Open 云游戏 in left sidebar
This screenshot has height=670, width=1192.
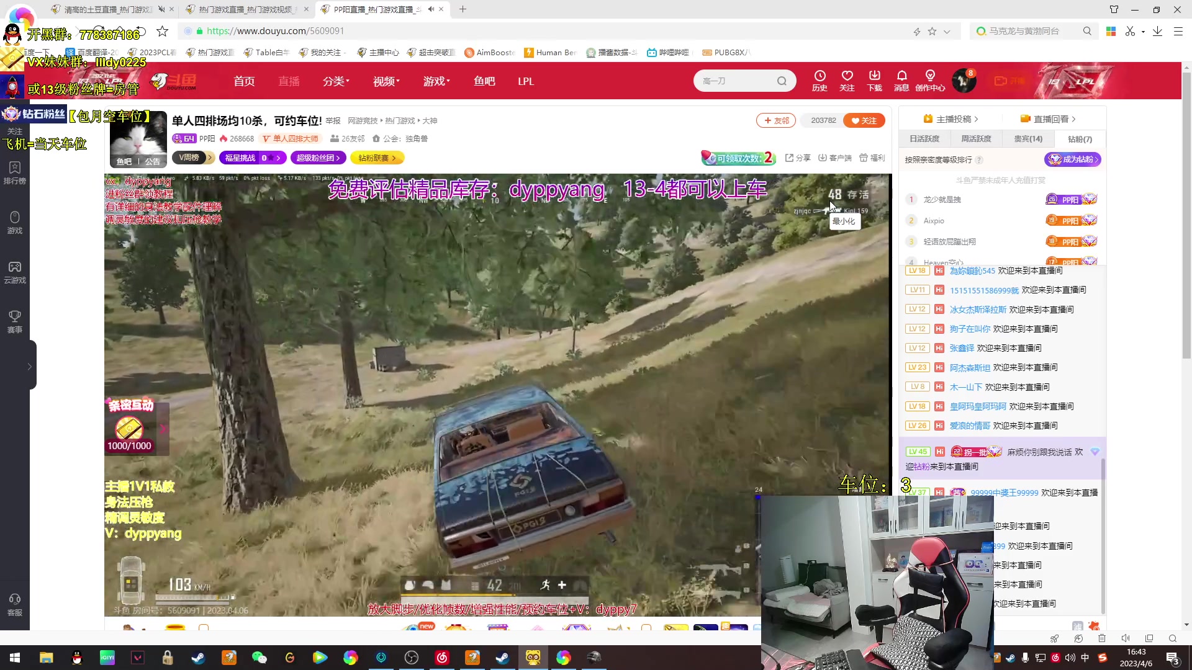coord(15,272)
